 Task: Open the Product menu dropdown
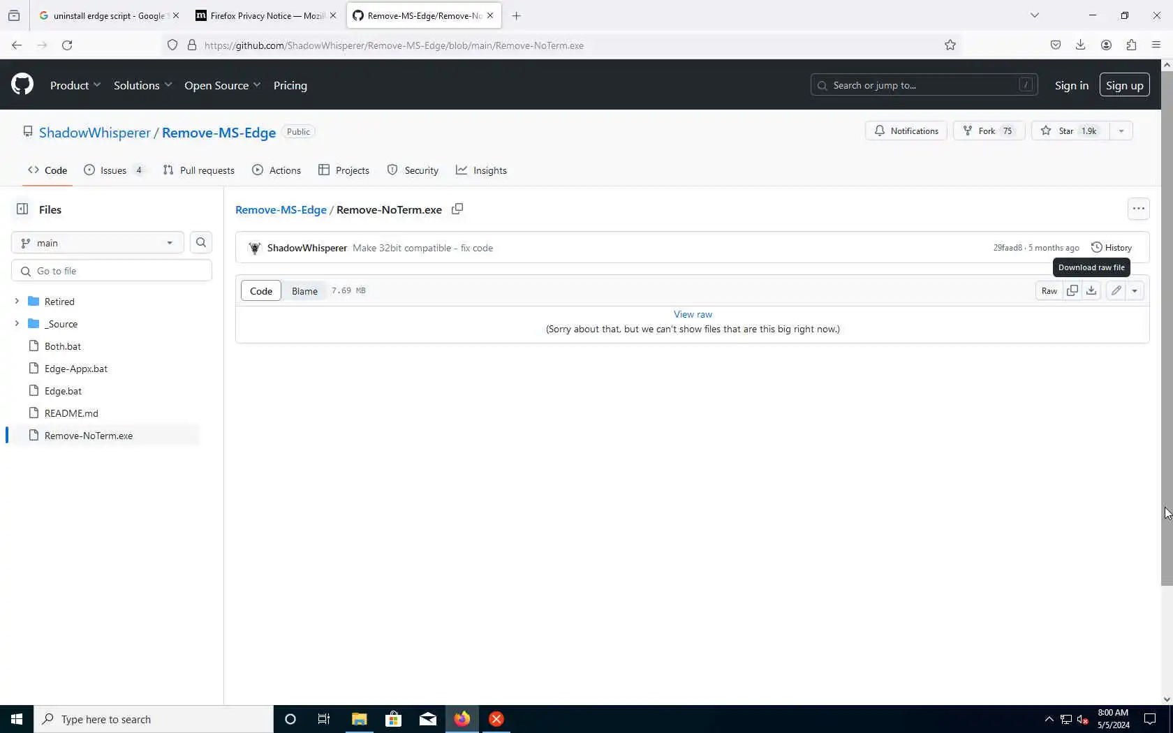pos(75,85)
